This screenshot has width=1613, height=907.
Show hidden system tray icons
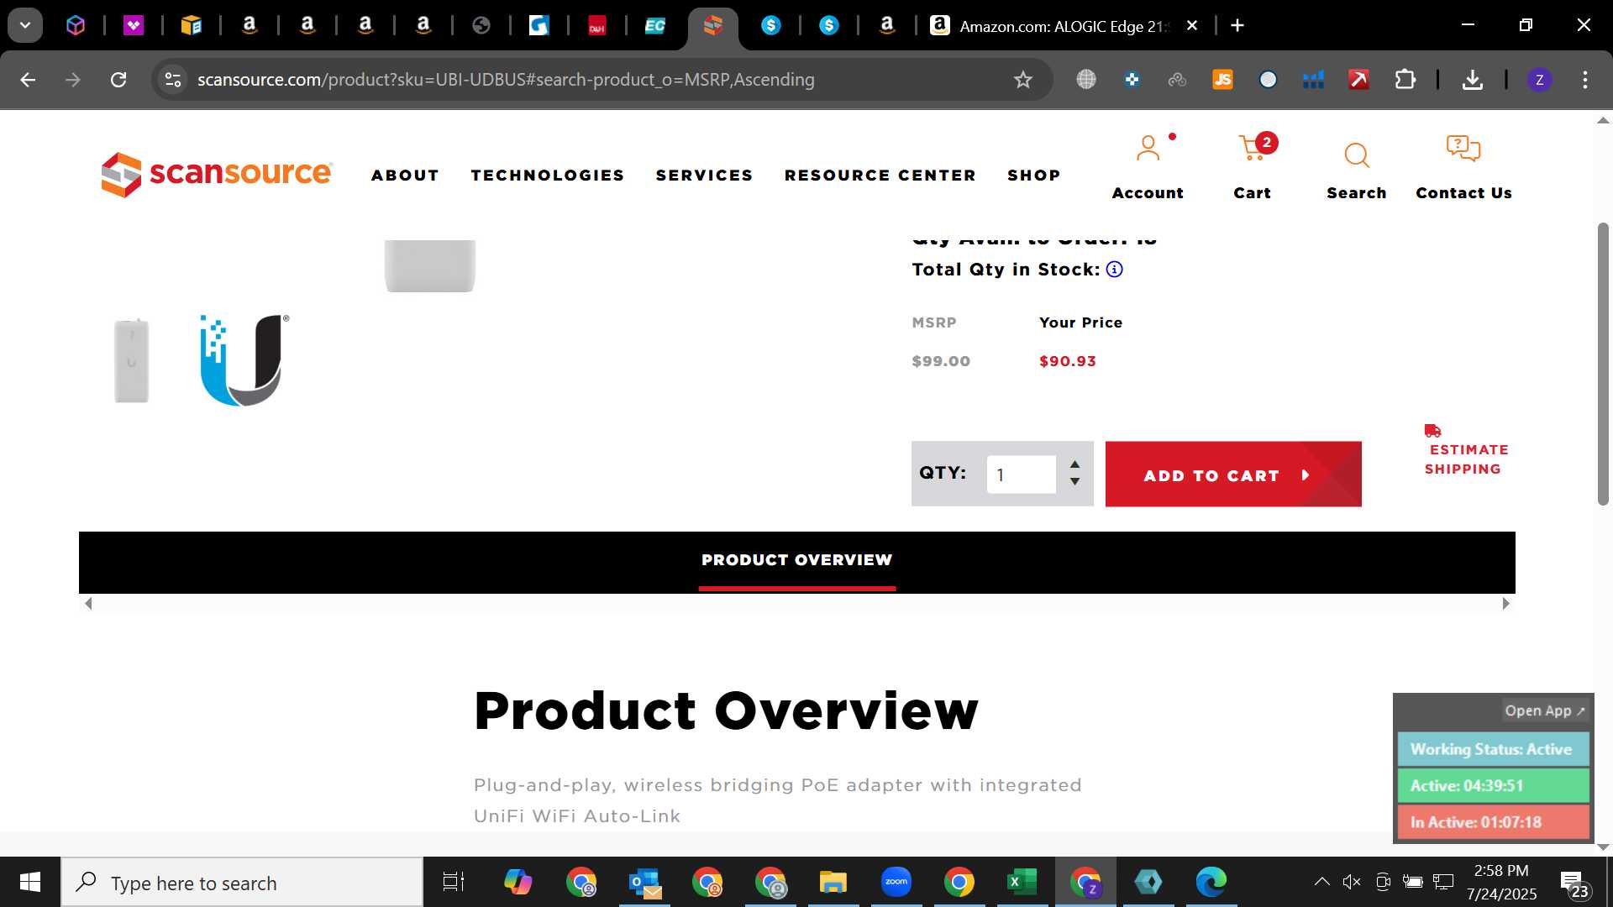pos(1321,882)
